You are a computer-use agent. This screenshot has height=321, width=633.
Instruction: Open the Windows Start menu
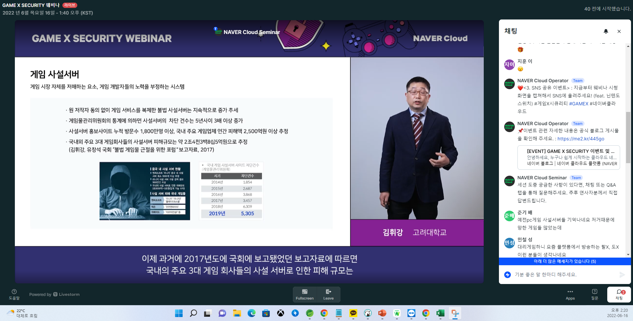click(x=179, y=313)
